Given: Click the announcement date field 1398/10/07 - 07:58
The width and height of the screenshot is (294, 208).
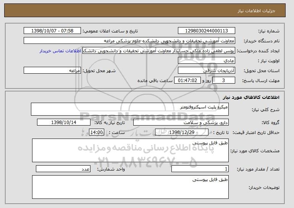Looking at the screenshot, I should (x=52, y=31).
